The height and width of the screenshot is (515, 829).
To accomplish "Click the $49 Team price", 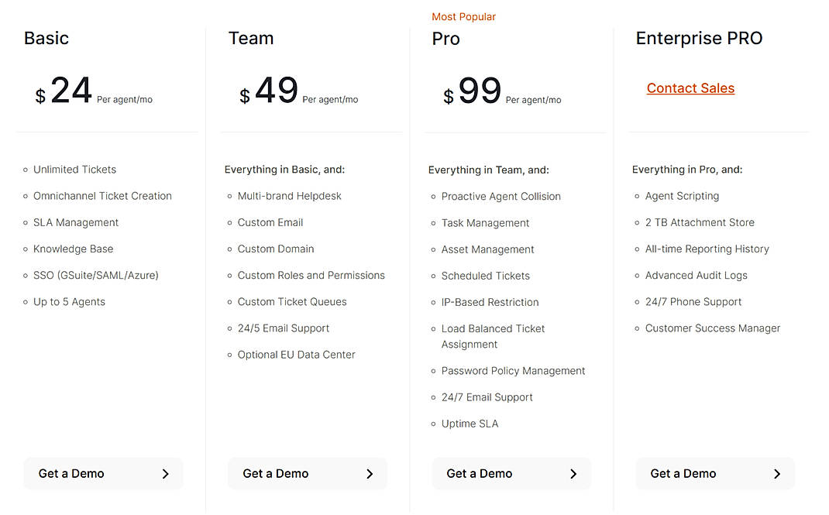I will pyautogui.click(x=277, y=91).
